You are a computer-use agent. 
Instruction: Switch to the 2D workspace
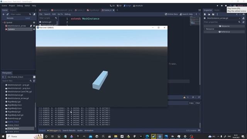pyautogui.click(x=112, y=6)
